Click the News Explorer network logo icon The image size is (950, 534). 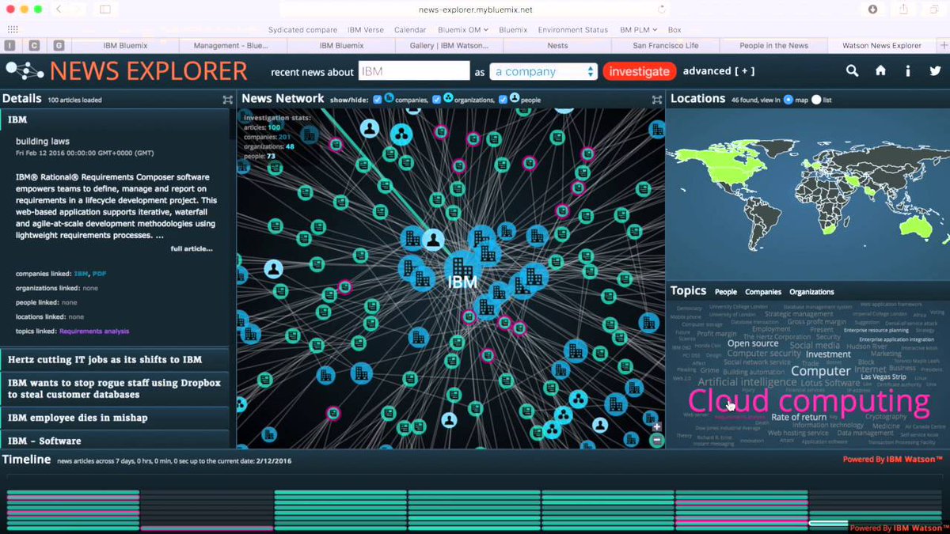coord(25,71)
